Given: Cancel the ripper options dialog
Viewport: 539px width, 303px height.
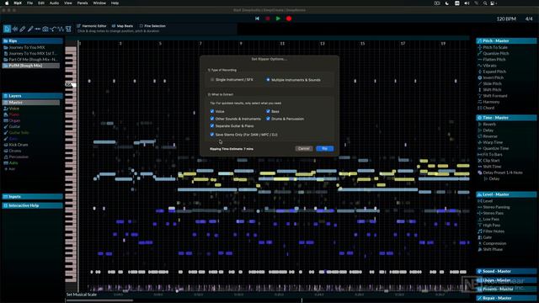Looking at the screenshot, I should coord(303,148).
